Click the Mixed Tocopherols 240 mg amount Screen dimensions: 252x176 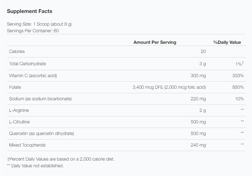click(x=198, y=145)
